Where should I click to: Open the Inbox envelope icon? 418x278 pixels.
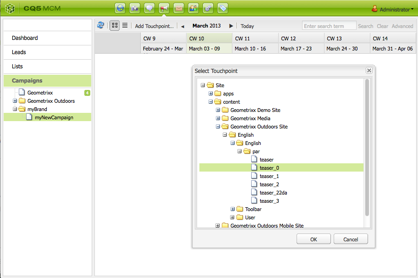pos(179,8)
